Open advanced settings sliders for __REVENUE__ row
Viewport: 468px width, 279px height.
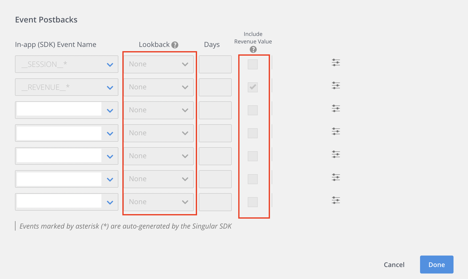click(336, 85)
